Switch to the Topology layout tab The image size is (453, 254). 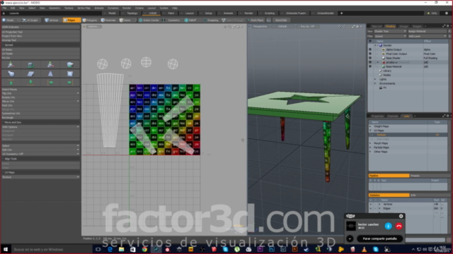click(130, 13)
